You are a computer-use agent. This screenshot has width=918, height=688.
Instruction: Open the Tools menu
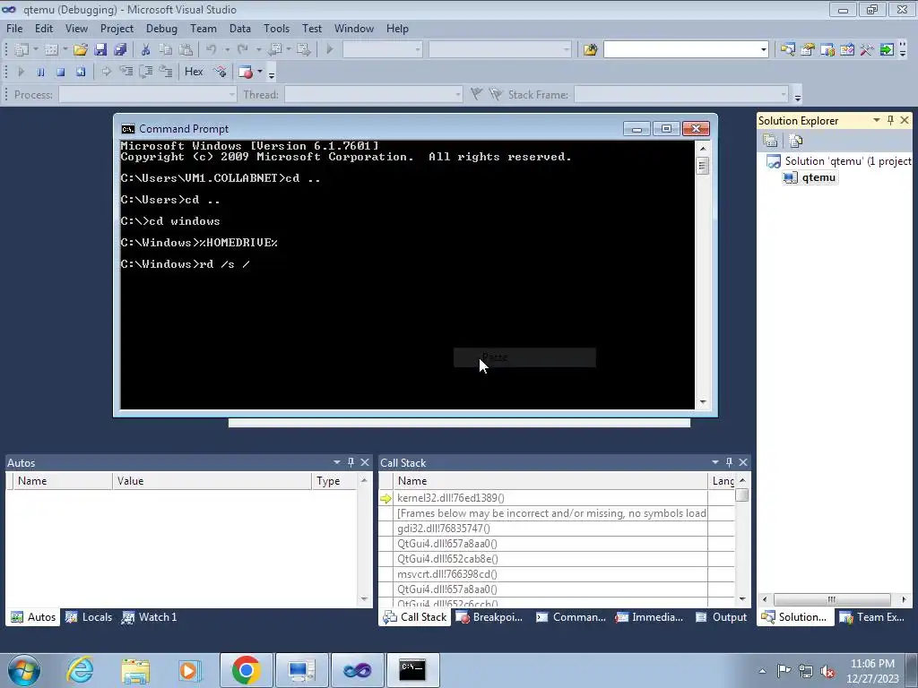(x=276, y=29)
